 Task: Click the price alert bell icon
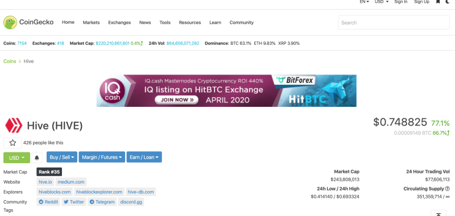click(x=37, y=157)
